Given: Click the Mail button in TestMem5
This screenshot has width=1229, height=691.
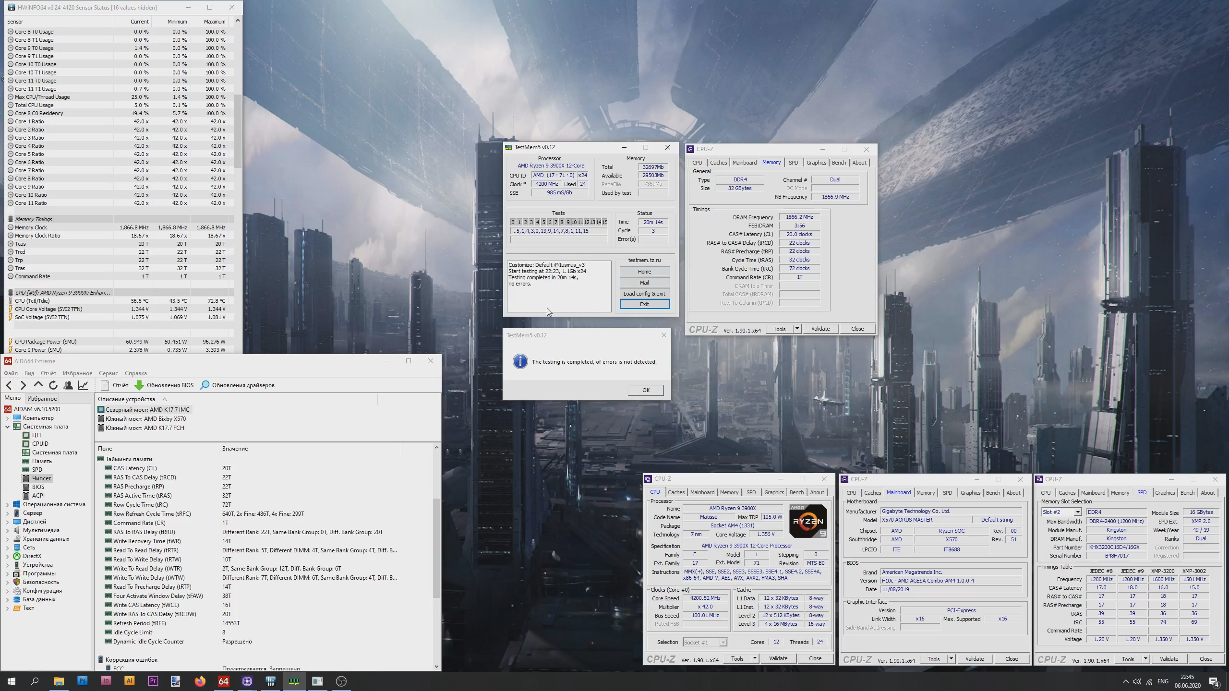Looking at the screenshot, I should coord(644,283).
